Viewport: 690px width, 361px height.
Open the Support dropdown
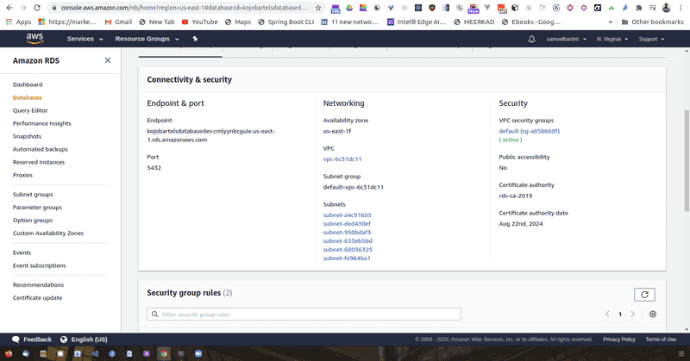(651, 39)
